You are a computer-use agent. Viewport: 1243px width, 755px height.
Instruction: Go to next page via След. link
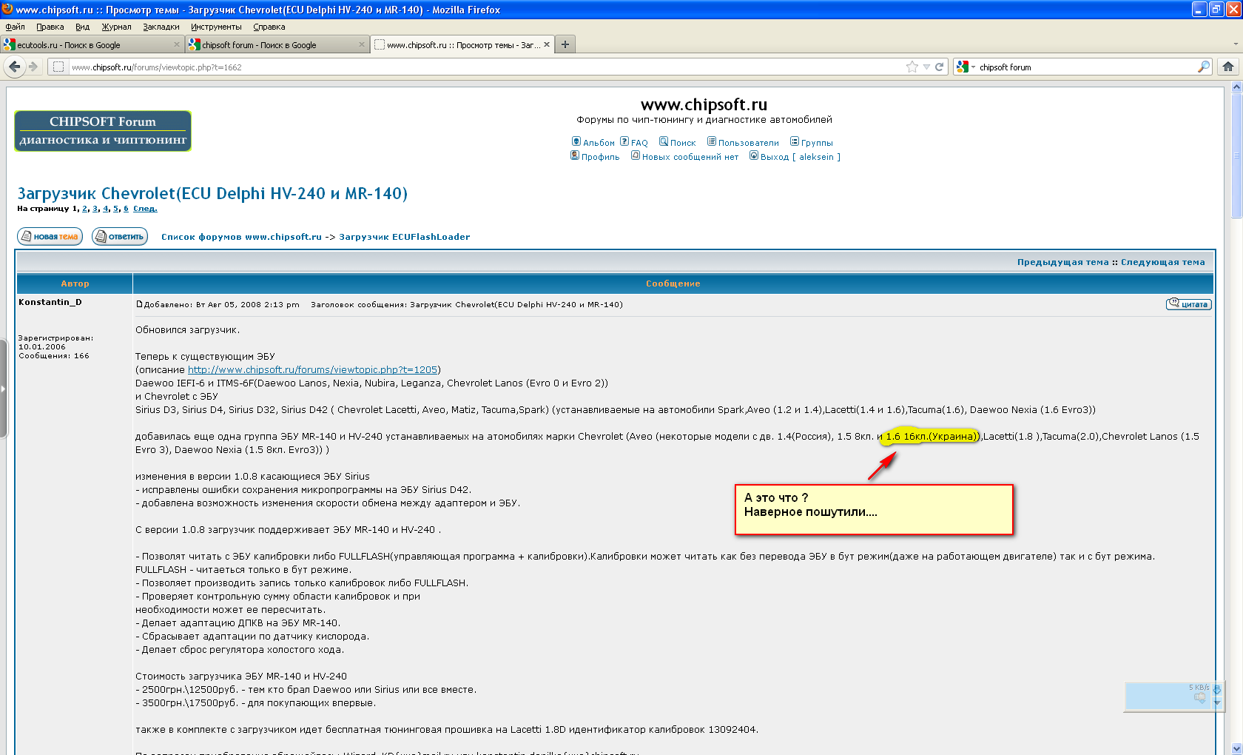pyautogui.click(x=145, y=209)
